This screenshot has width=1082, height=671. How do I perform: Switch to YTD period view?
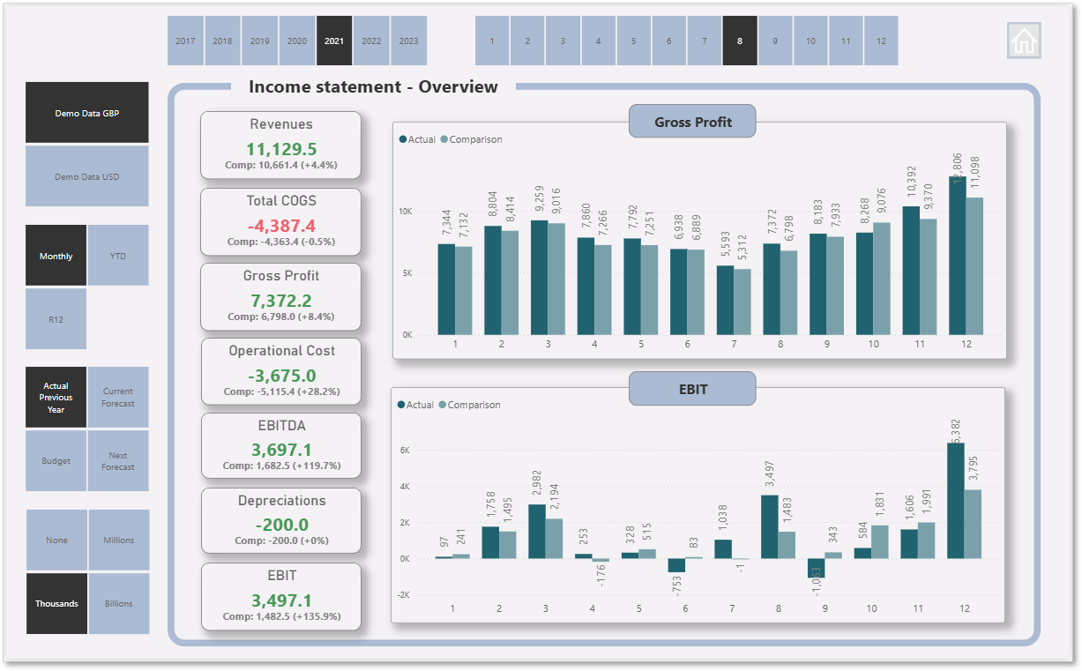pos(118,256)
